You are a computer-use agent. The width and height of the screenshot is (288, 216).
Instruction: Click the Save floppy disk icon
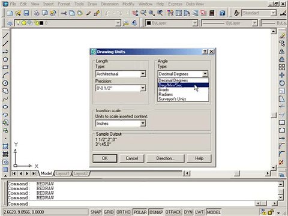[26, 13]
